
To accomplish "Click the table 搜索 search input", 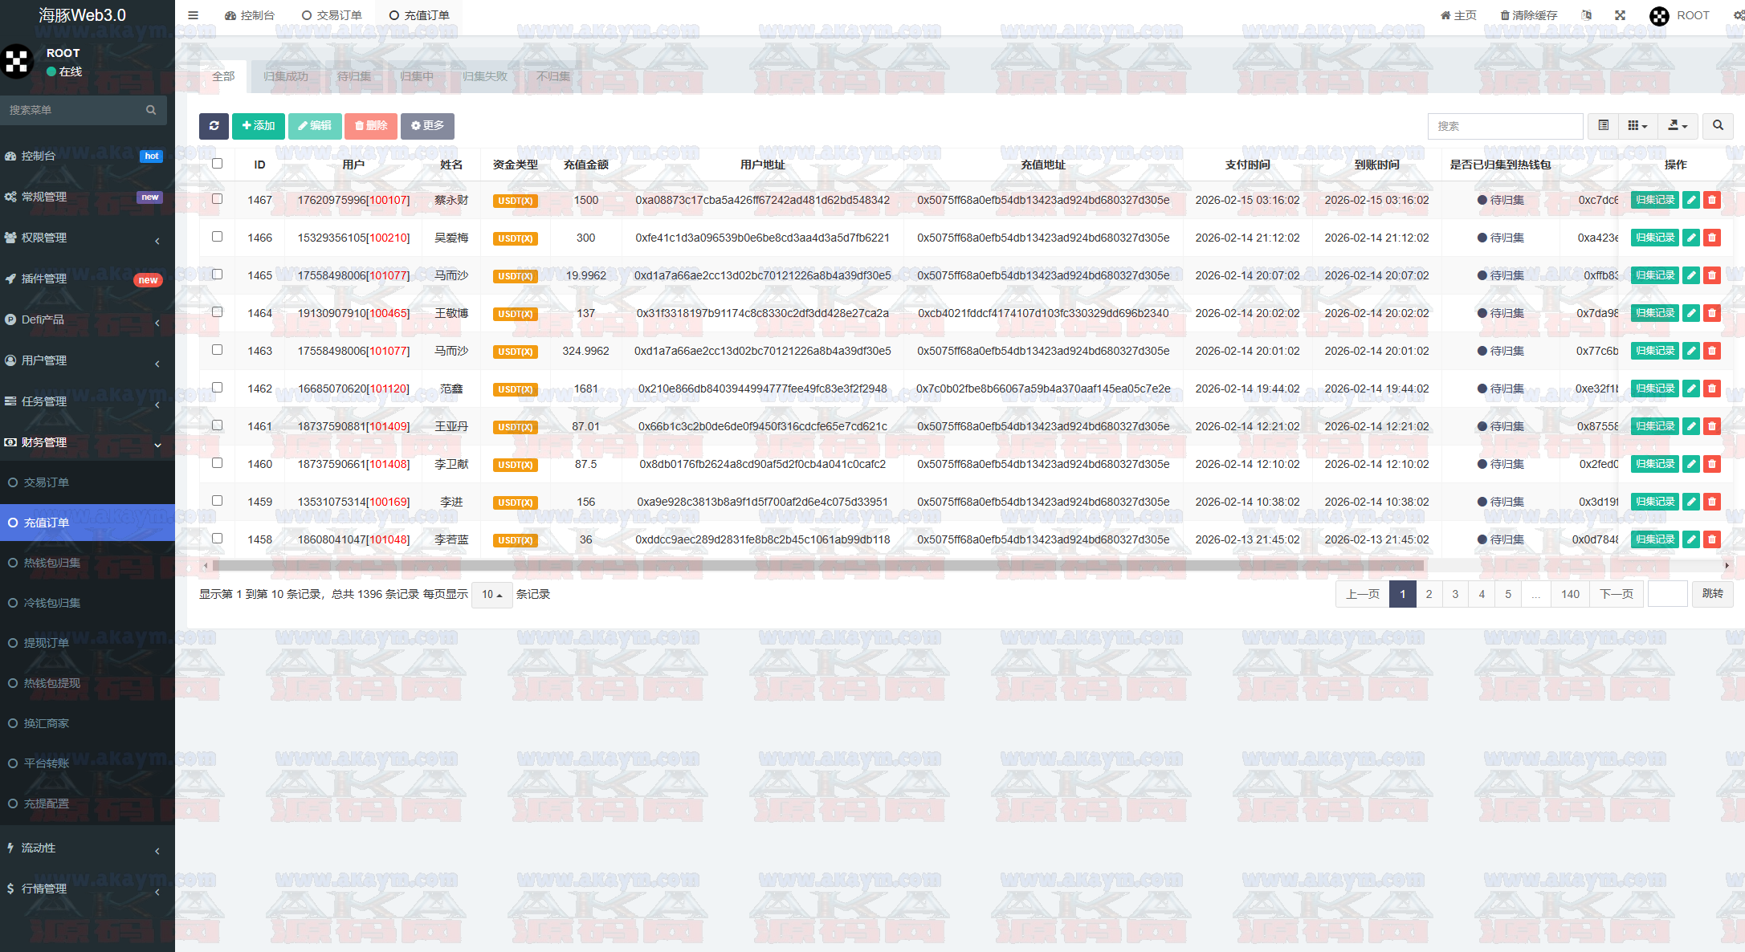I will coord(1505,126).
